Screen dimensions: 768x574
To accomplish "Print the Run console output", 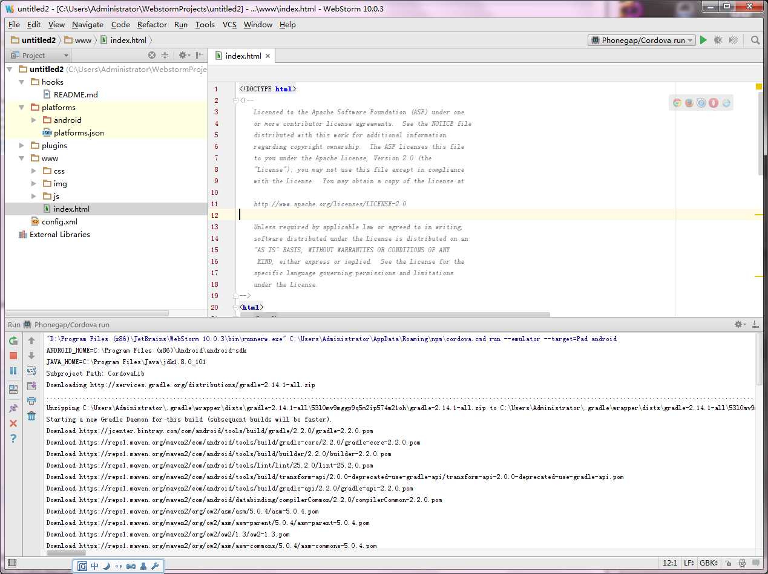I will (x=31, y=400).
